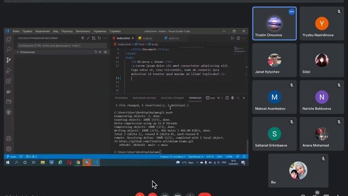The height and width of the screenshot is (196, 348).
Task: Open the Accounts icon in VS Code activity bar
Action: [x=9, y=138]
